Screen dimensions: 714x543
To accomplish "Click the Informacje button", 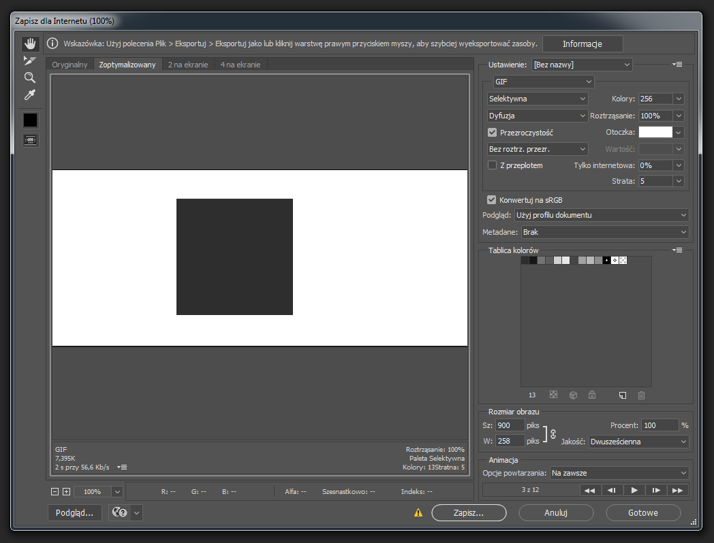I will click(583, 44).
